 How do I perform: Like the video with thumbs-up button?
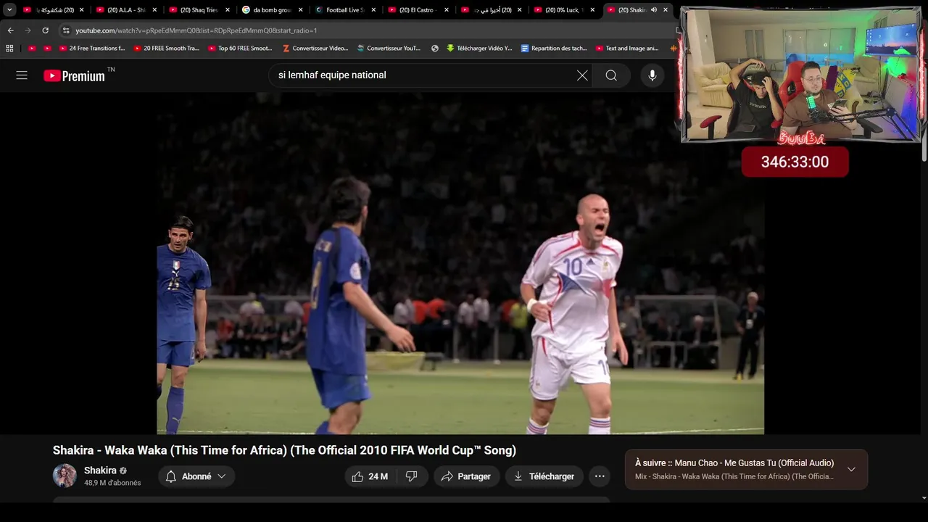pos(370,476)
